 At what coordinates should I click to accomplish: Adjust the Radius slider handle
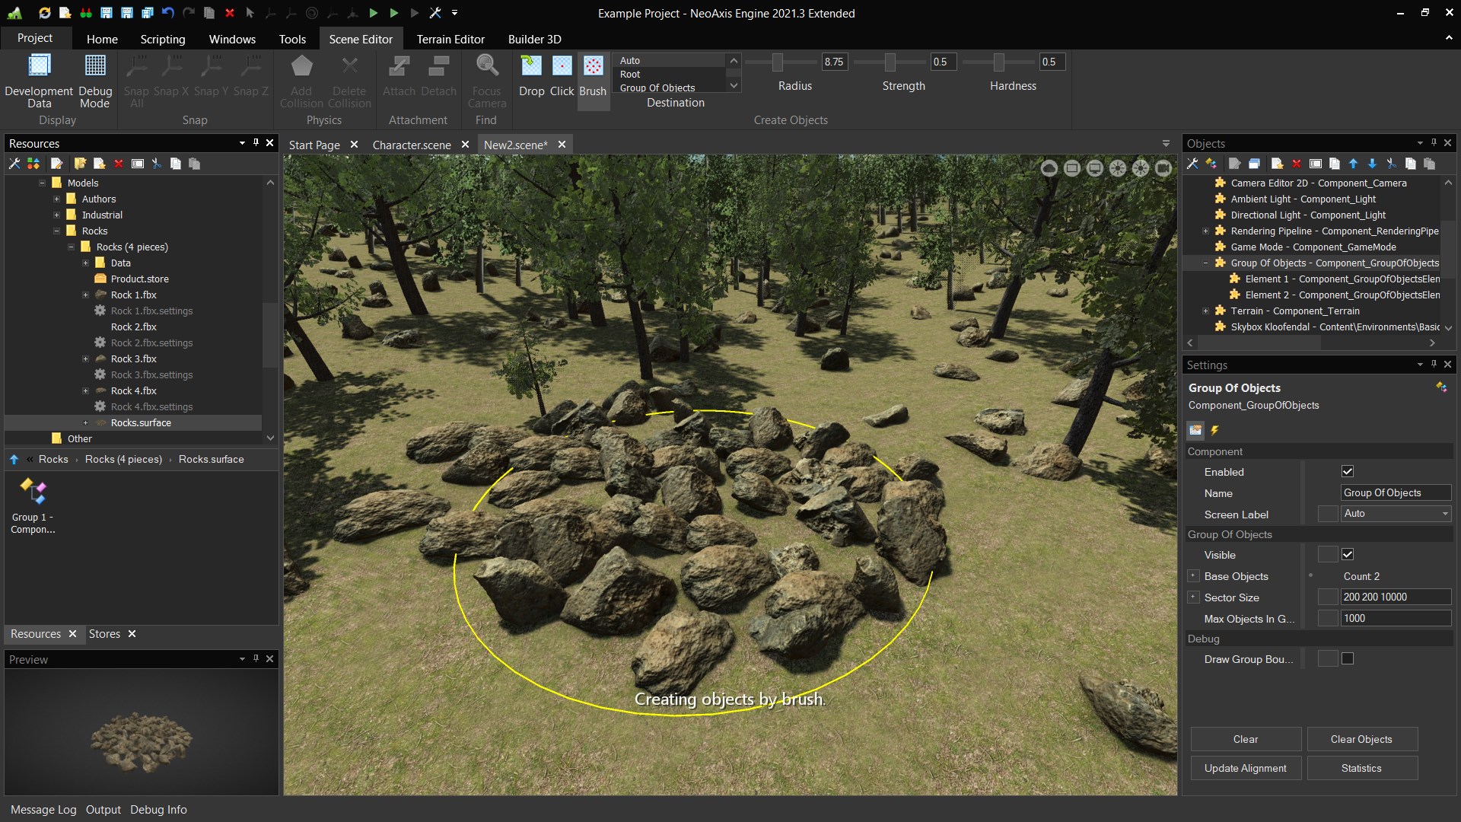[777, 62]
